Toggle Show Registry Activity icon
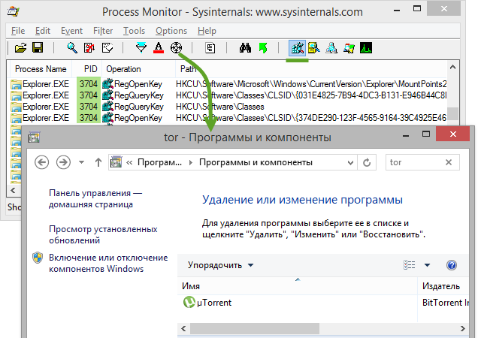 point(297,48)
